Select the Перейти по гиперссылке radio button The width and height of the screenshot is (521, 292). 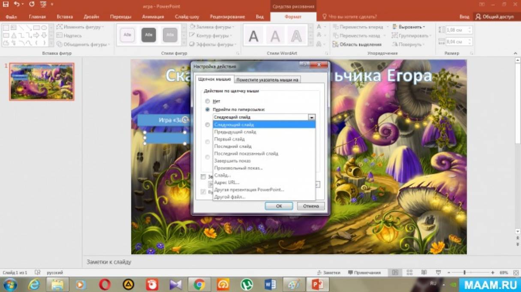208,110
